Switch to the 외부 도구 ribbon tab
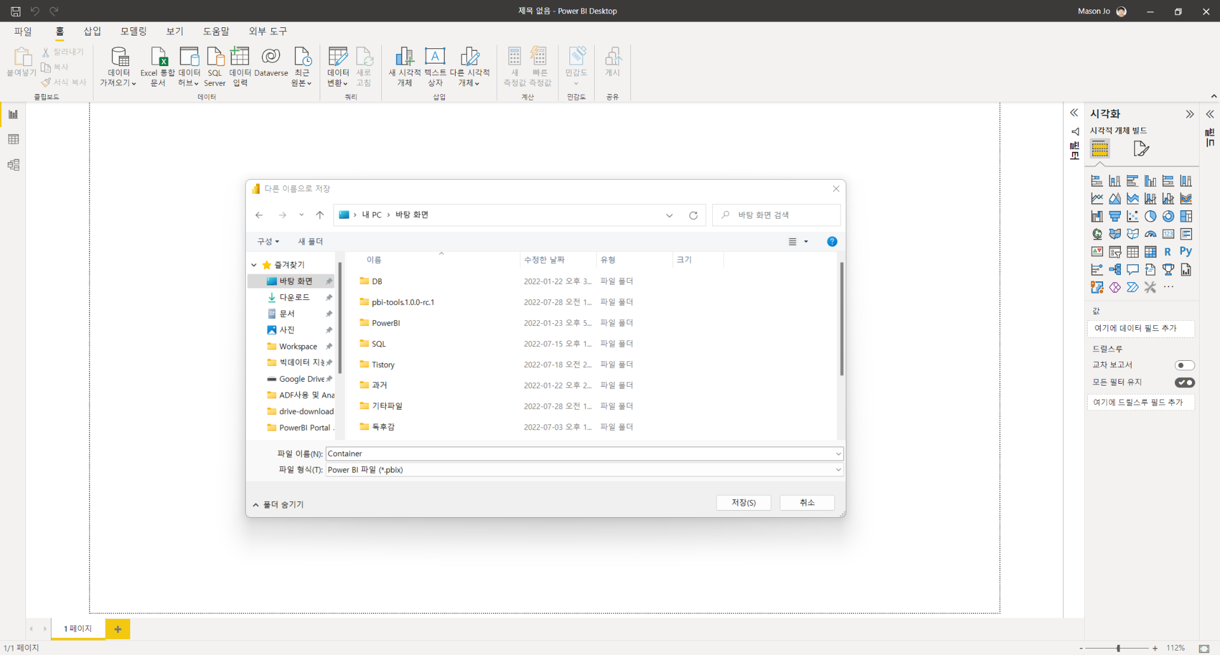This screenshot has height=655, width=1220. [x=268, y=31]
